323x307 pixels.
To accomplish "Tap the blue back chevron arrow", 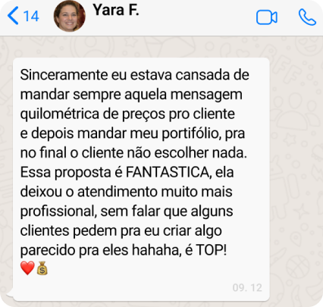I will click(x=13, y=16).
